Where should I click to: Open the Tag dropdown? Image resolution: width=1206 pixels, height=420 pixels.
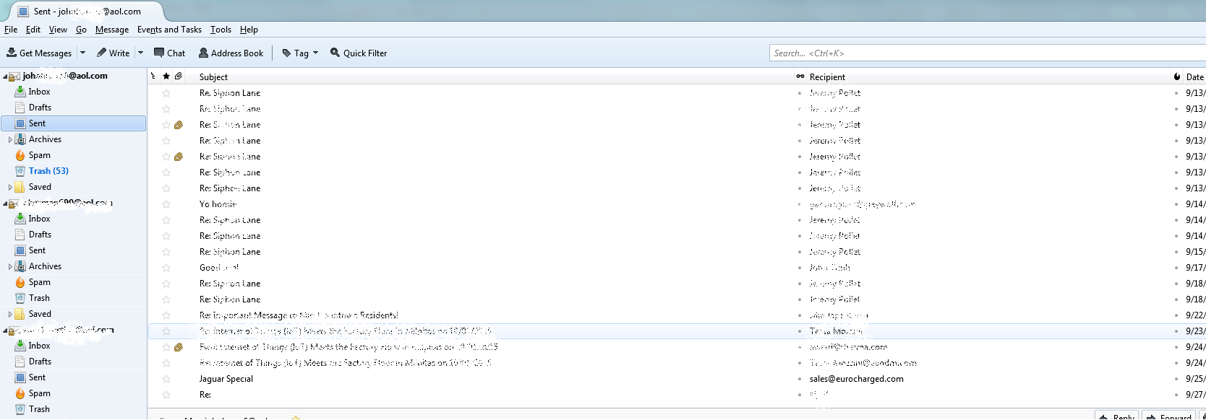point(300,53)
